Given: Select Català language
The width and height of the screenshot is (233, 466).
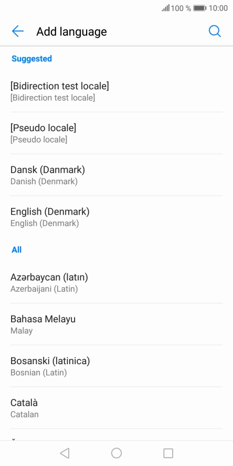Looking at the screenshot, I should tap(116, 408).
